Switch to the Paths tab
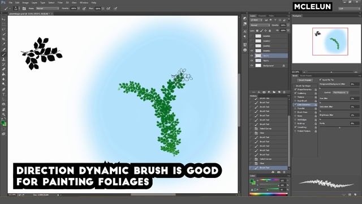 click(271, 16)
